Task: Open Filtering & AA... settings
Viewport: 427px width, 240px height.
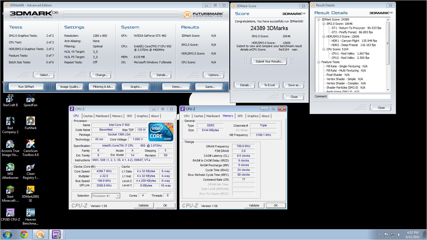Action: click(x=103, y=87)
